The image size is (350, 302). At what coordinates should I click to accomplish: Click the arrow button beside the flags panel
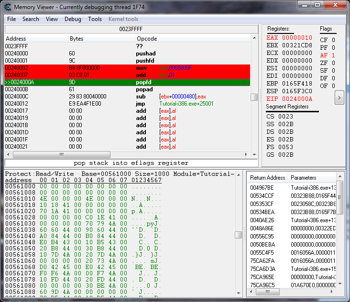coord(339,97)
